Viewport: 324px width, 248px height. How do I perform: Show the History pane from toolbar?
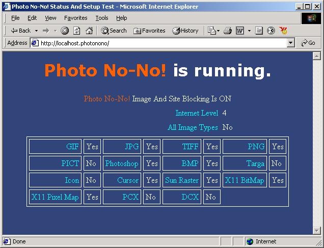point(185,31)
